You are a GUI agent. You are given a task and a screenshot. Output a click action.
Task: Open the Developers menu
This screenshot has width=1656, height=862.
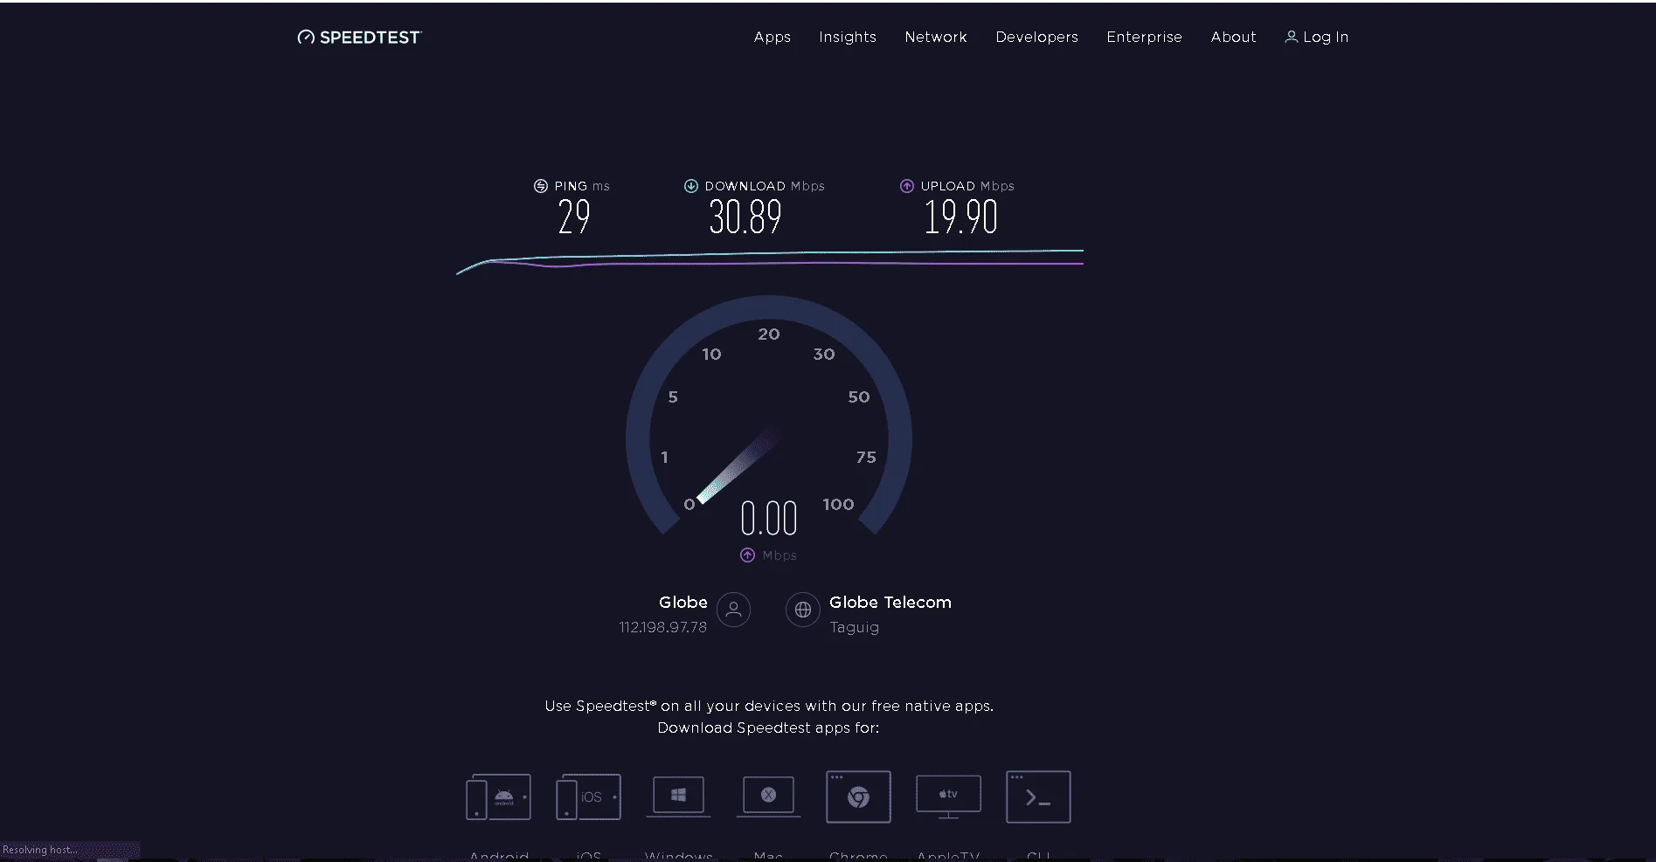pos(1036,37)
